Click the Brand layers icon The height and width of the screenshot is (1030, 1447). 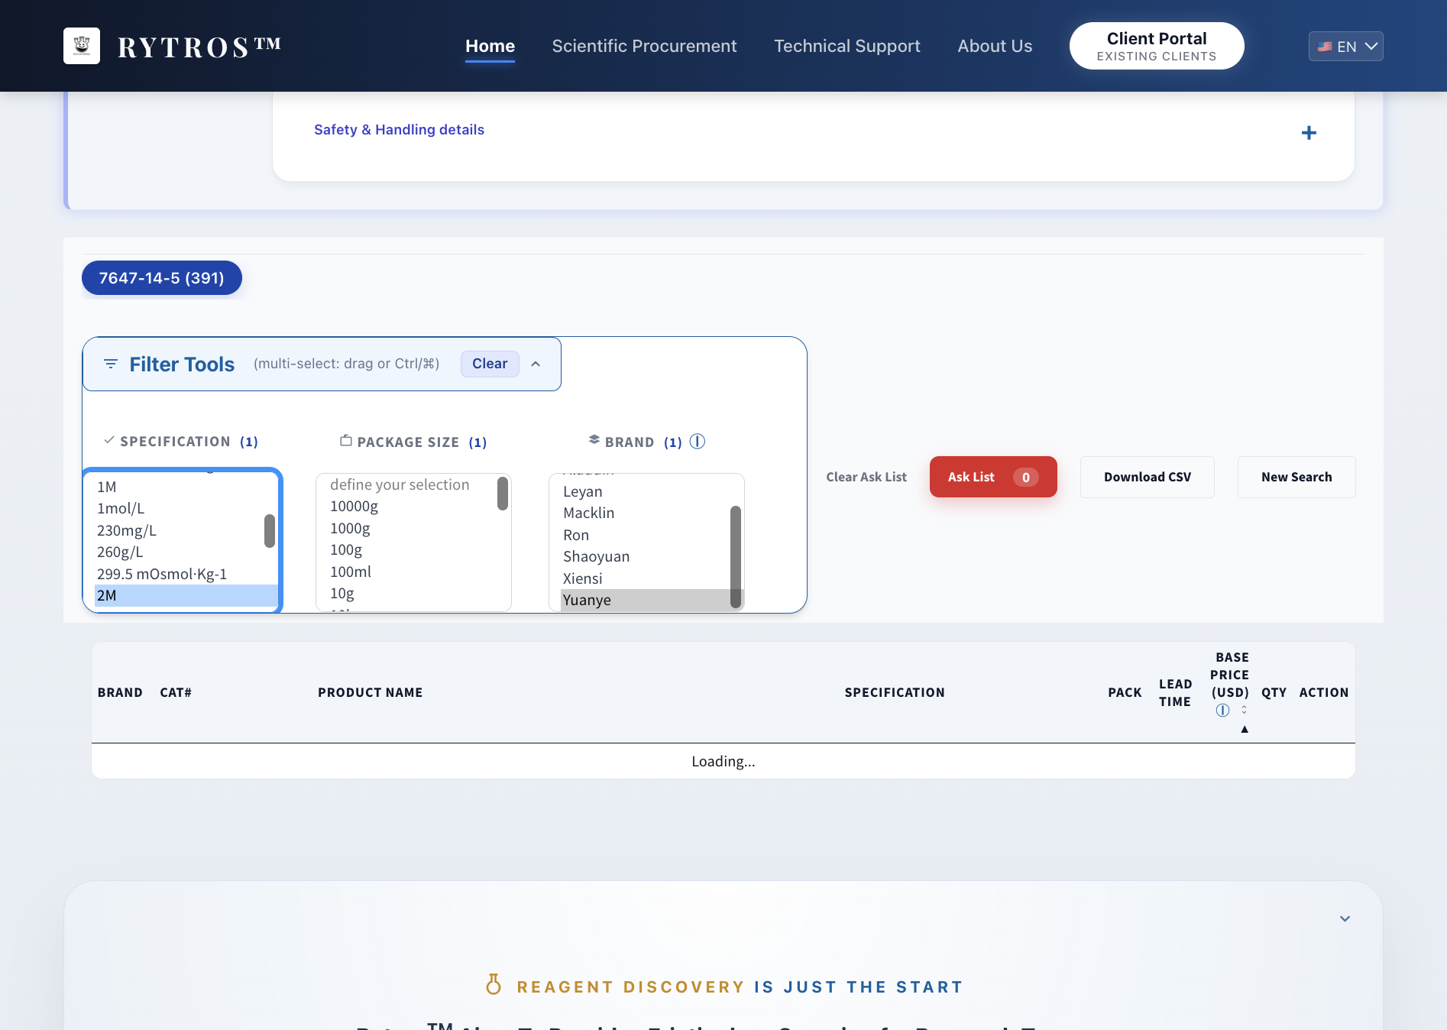[x=594, y=439]
